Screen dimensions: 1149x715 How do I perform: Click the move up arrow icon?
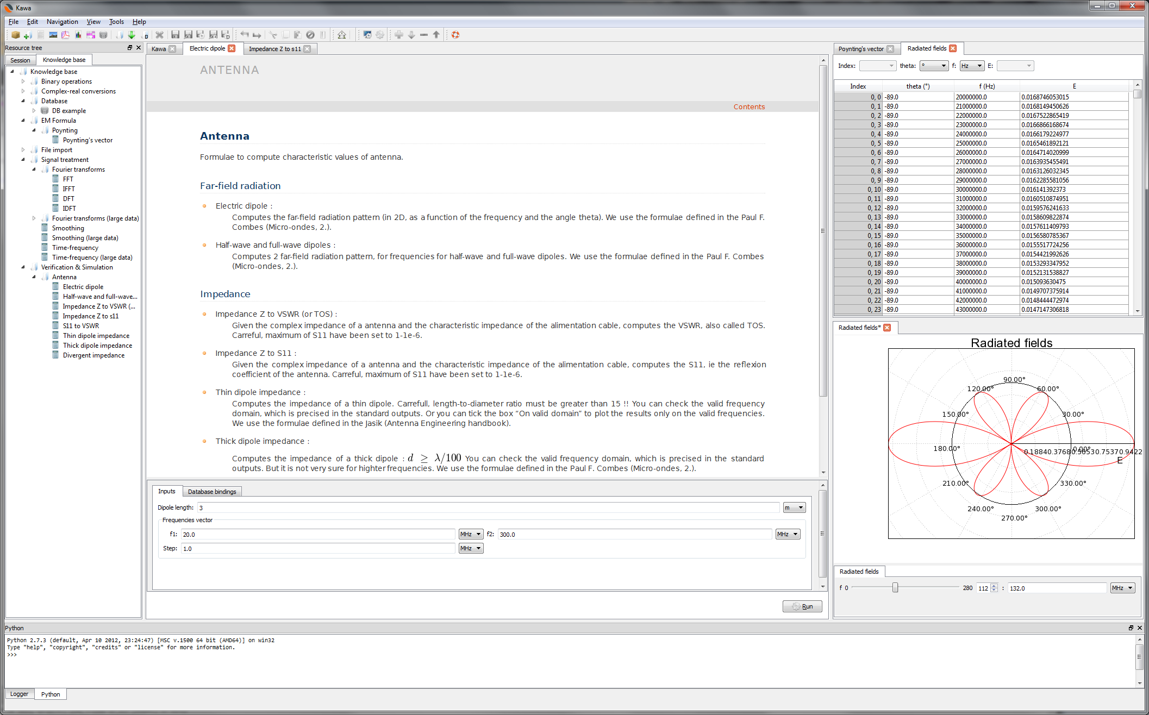pos(436,35)
